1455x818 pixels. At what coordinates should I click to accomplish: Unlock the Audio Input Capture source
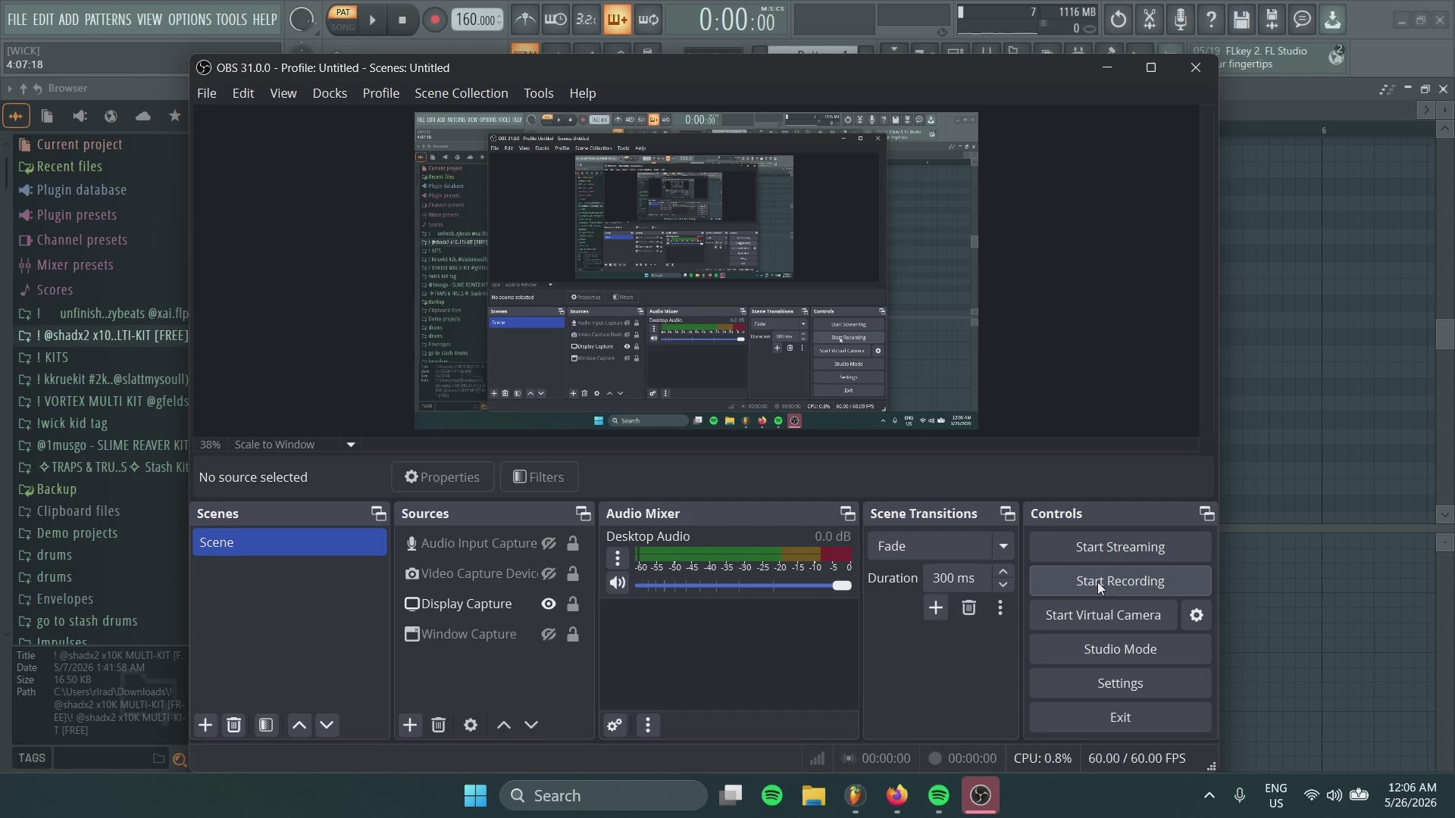(573, 544)
